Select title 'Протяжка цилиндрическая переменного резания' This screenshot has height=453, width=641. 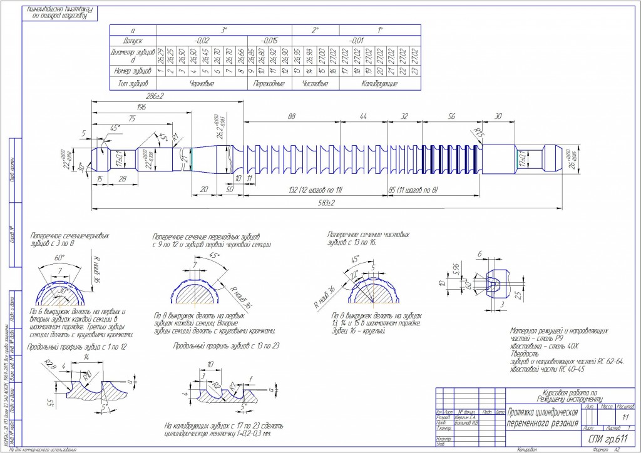pos(543,418)
